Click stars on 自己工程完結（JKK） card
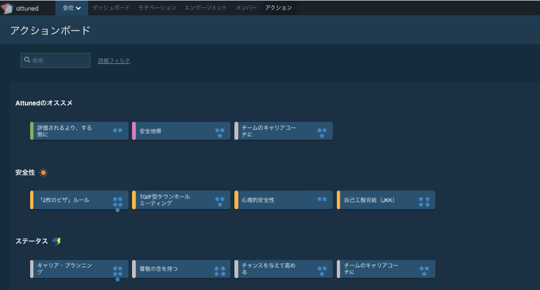The image size is (540, 290). pos(424,202)
